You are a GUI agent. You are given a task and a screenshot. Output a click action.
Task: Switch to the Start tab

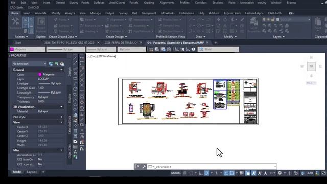point(18,43)
